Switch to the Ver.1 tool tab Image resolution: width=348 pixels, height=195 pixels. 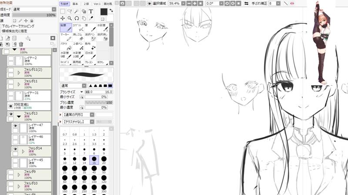[97, 4]
